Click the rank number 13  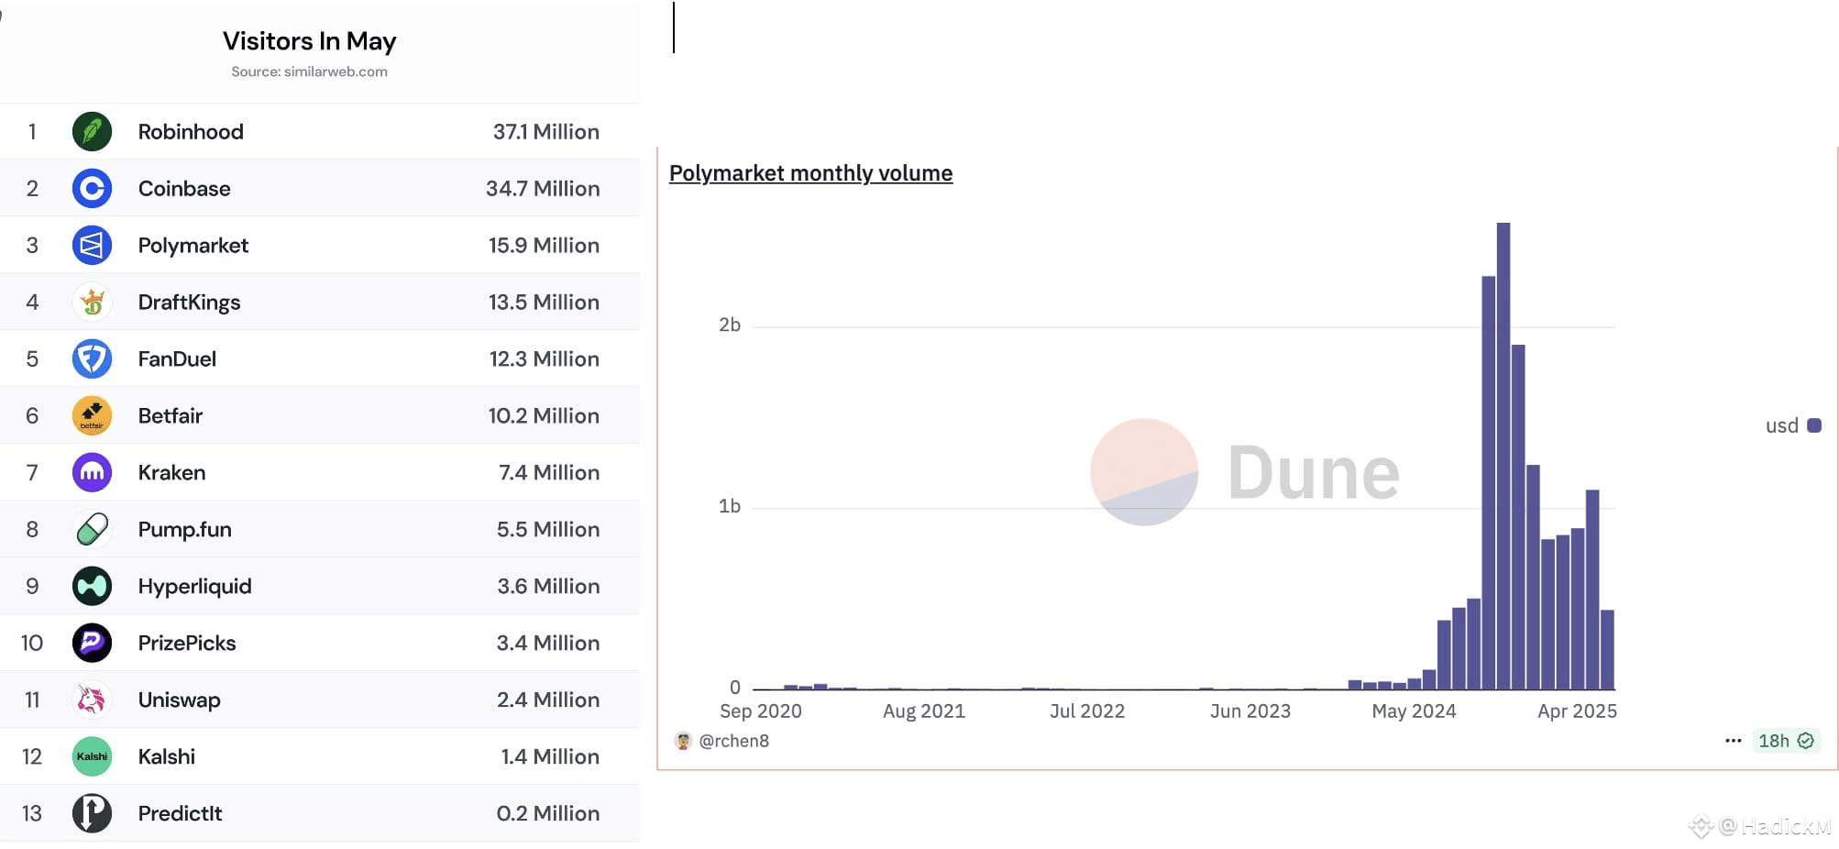32,814
